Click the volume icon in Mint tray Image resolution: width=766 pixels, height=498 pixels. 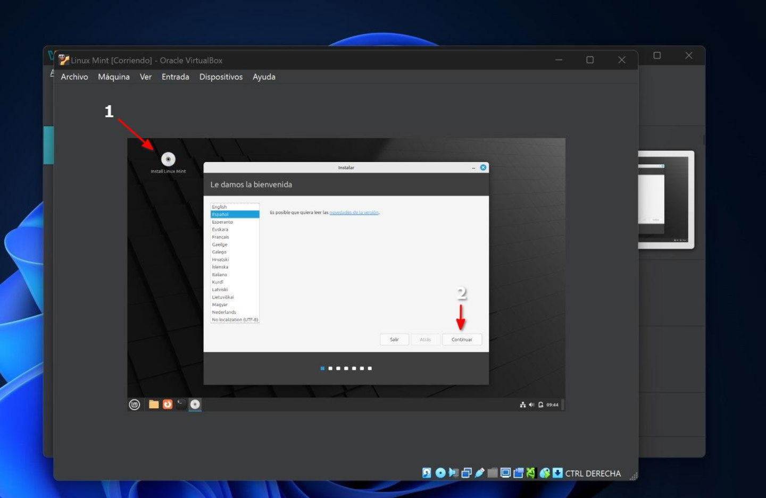coord(531,405)
